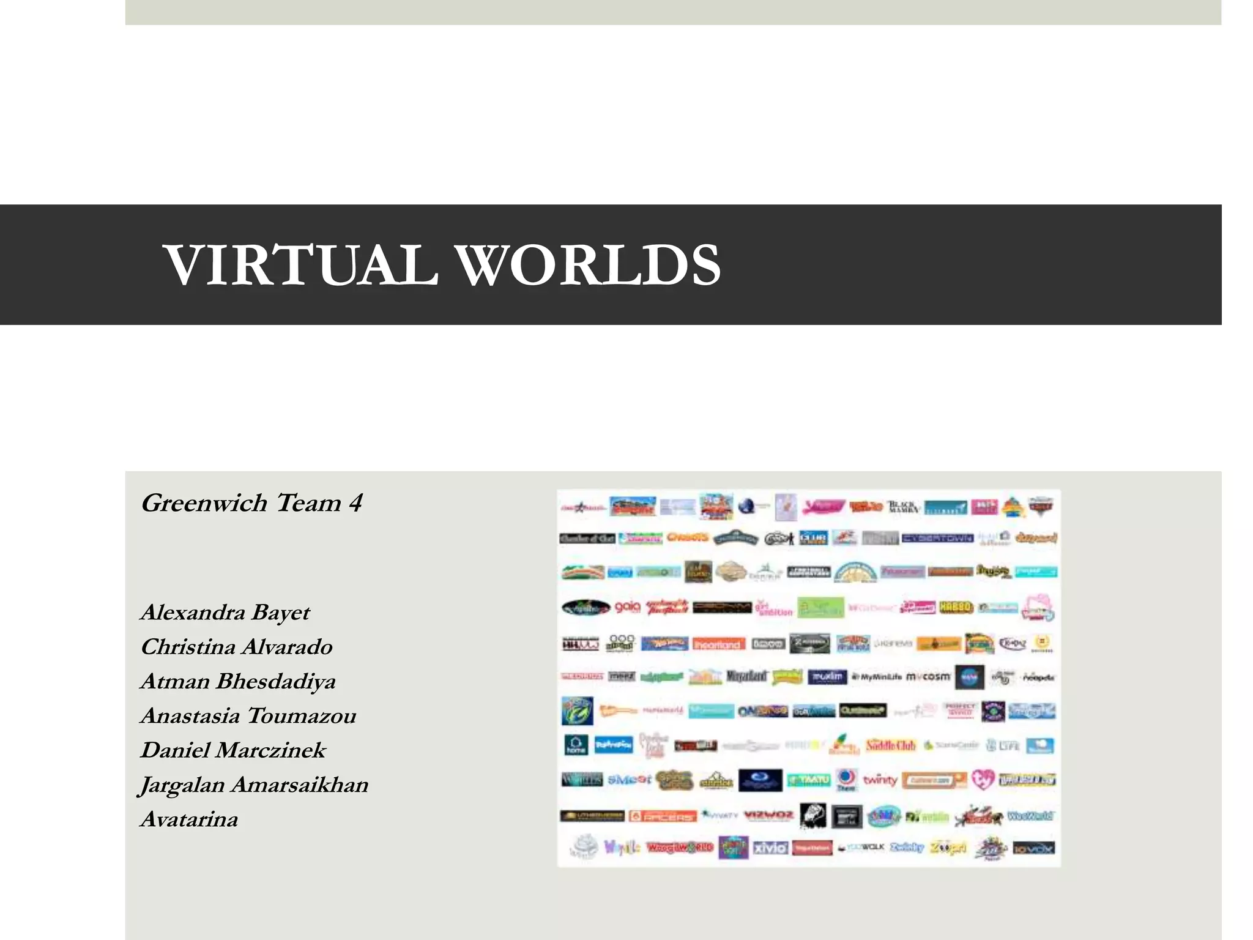The image size is (1253, 940).
Task: Select the name Alexandra Bayet
Action: click(225, 612)
